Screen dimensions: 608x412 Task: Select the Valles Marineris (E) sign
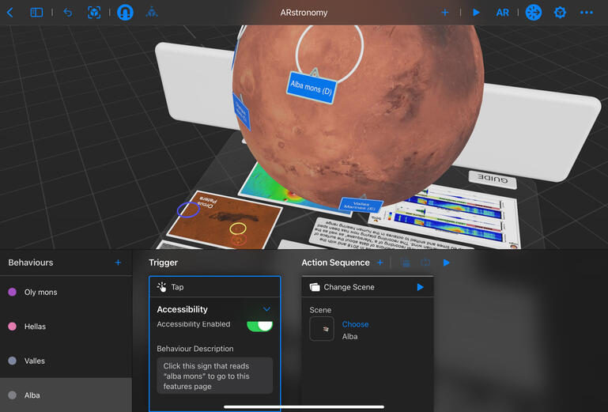click(361, 205)
